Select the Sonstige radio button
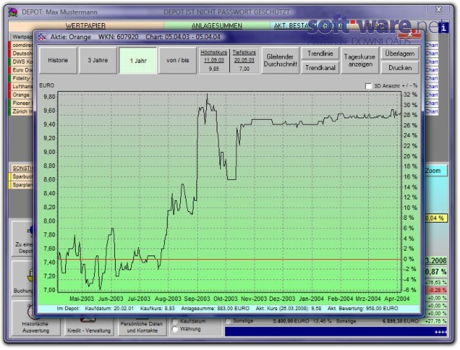This screenshot has height=350, width=460. (x=228, y=321)
